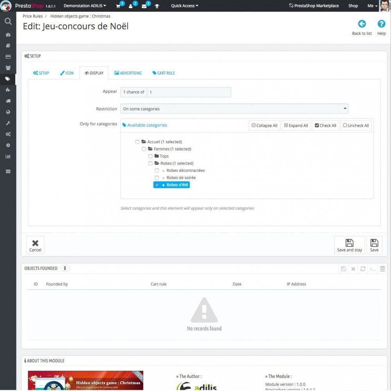Open the Help question mark icon

tap(381, 24)
